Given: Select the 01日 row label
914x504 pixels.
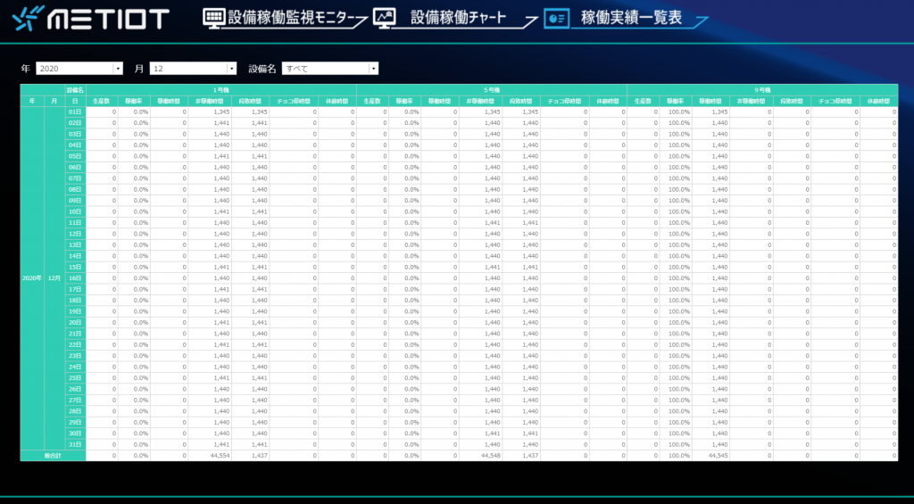Looking at the screenshot, I should 75,112.
